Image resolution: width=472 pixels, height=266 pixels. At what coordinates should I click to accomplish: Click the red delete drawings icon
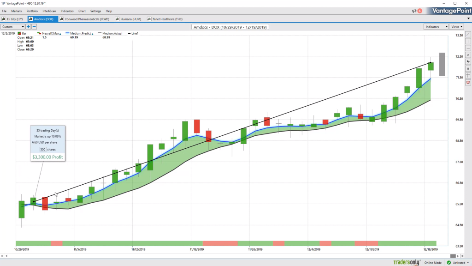[468, 82]
